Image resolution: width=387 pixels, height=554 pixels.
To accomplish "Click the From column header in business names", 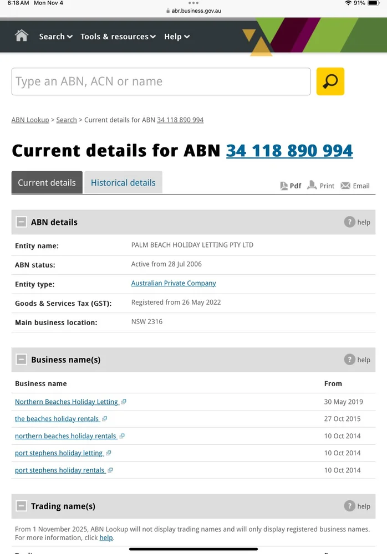I will [333, 383].
